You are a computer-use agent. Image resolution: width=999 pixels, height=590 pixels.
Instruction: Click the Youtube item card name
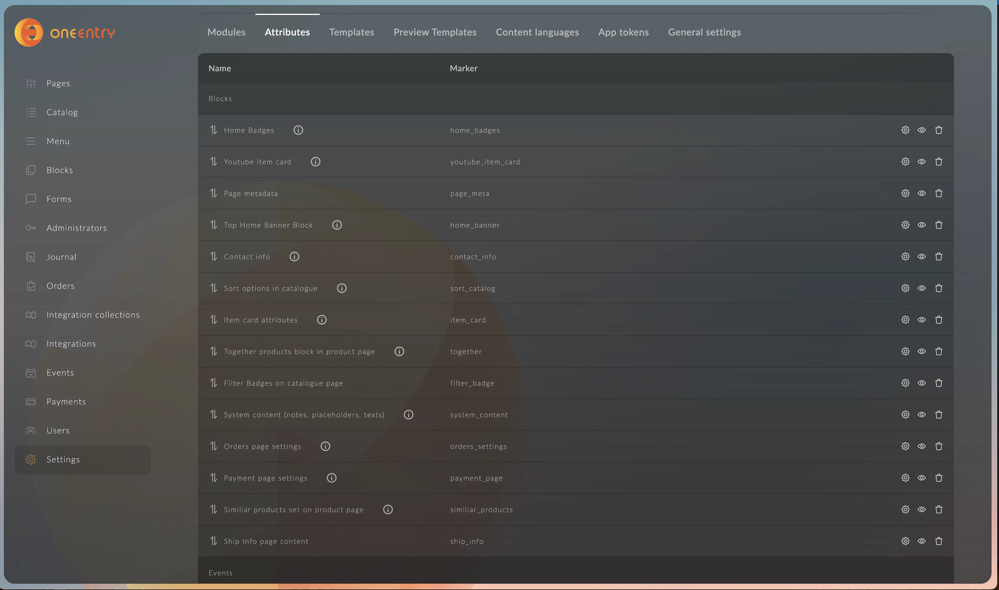pos(257,162)
